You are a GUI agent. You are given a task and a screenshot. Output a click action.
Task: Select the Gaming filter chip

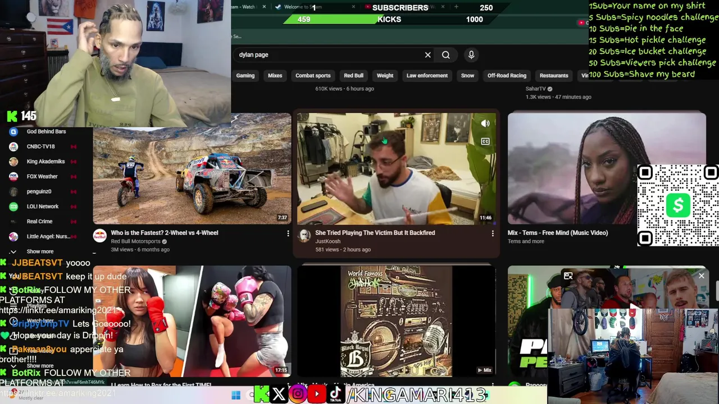coord(245,76)
